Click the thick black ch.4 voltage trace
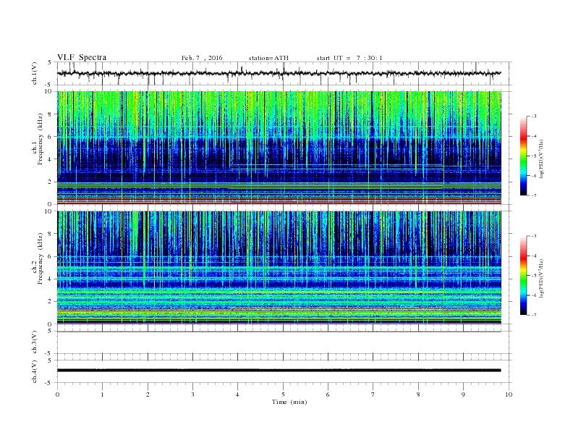The image size is (573, 443). (279, 371)
